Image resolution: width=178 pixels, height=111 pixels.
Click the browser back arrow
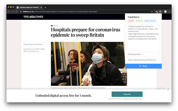[9, 12]
